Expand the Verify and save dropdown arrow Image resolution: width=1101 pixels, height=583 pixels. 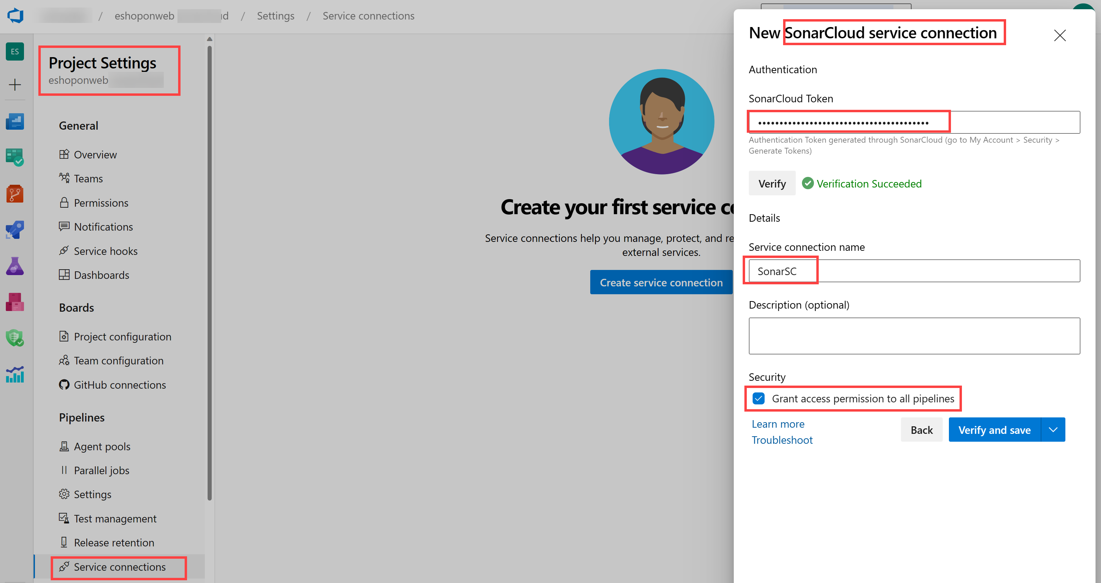[x=1053, y=429]
